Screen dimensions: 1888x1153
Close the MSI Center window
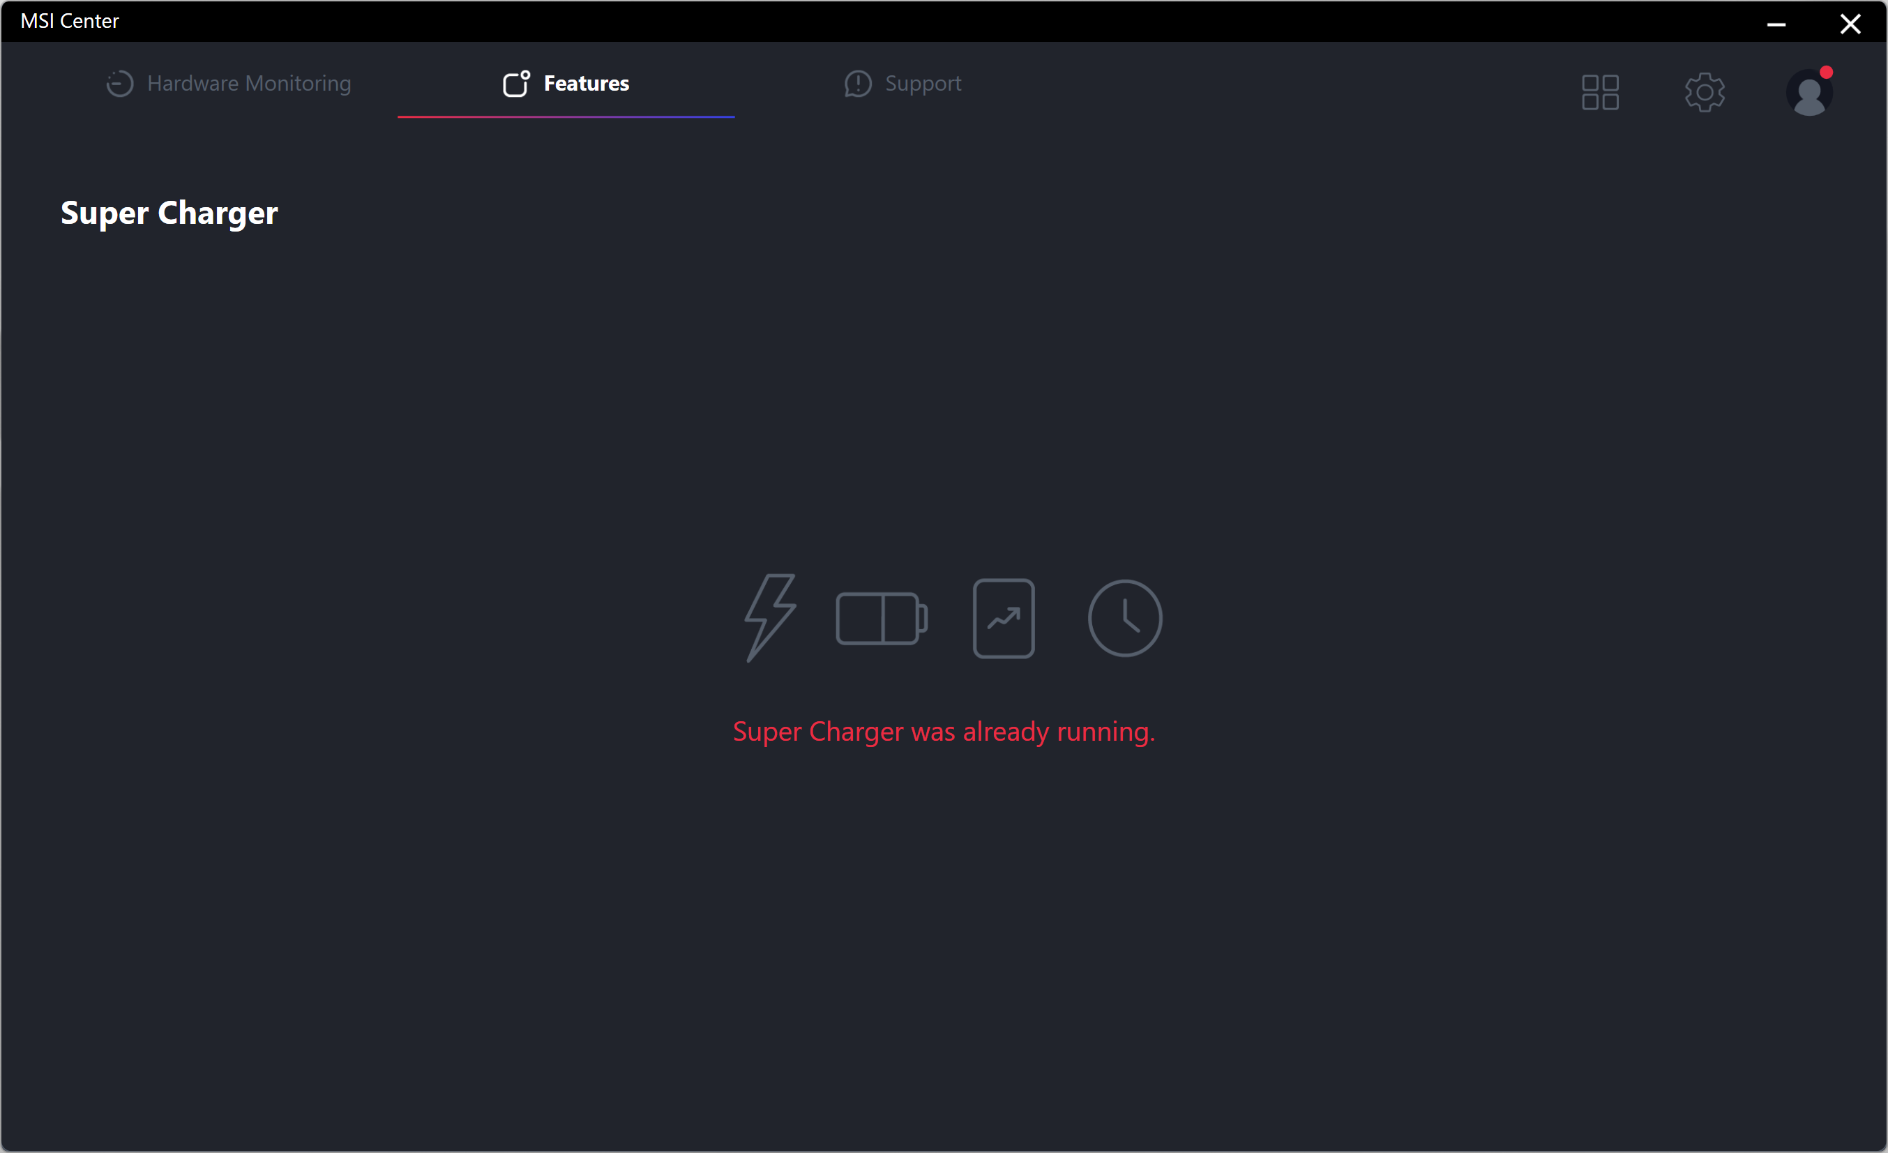pos(1850,24)
